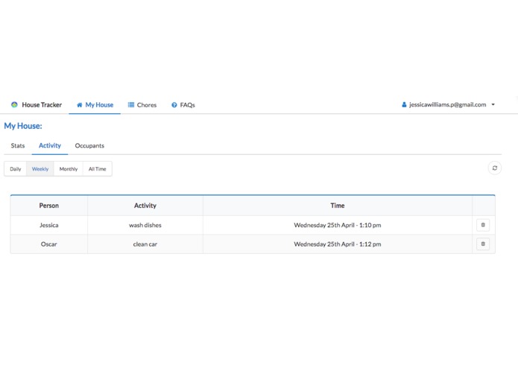Image resolution: width=518 pixels, height=368 pixels.
Task: Open the My House nav item
Action: tap(95, 105)
